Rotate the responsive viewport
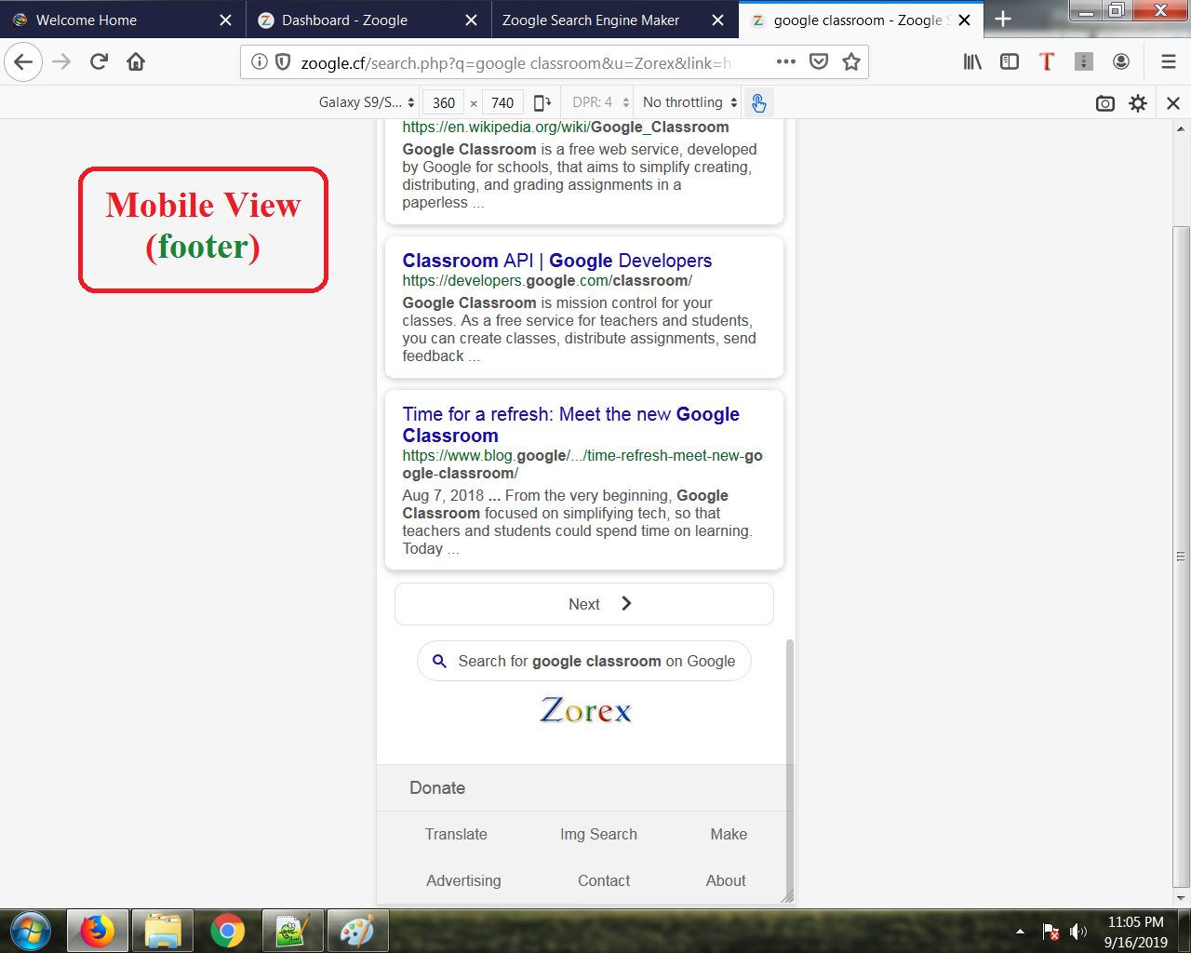The image size is (1191, 953). [542, 102]
